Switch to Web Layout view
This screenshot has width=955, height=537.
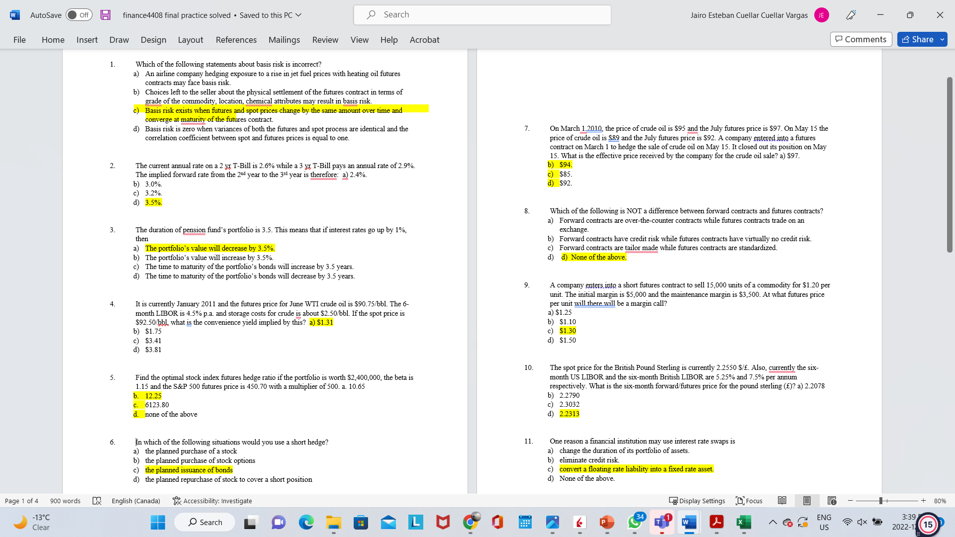pyautogui.click(x=832, y=501)
